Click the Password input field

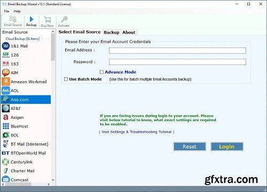pyautogui.click(x=177, y=62)
